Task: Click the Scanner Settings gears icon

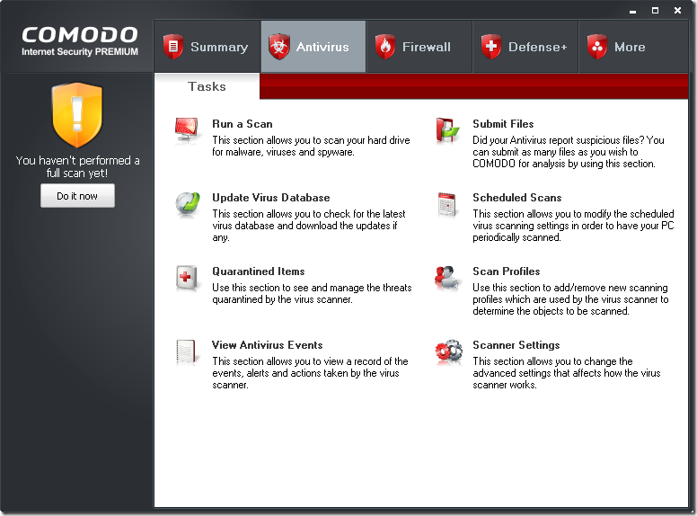Action: click(x=448, y=351)
